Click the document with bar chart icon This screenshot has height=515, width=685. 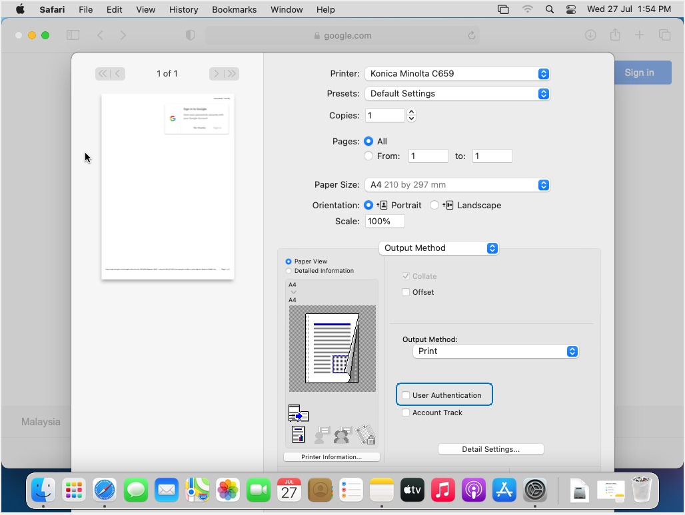click(x=298, y=434)
